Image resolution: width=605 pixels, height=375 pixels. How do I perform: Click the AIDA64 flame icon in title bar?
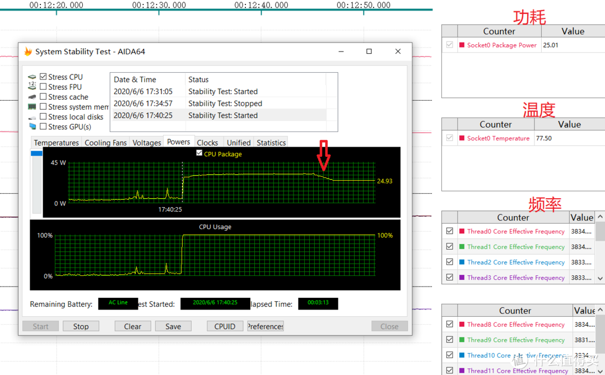pyautogui.click(x=28, y=51)
